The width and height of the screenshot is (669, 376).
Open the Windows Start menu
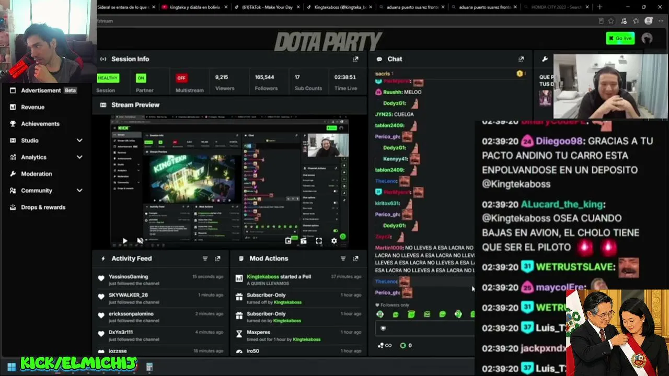11,367
